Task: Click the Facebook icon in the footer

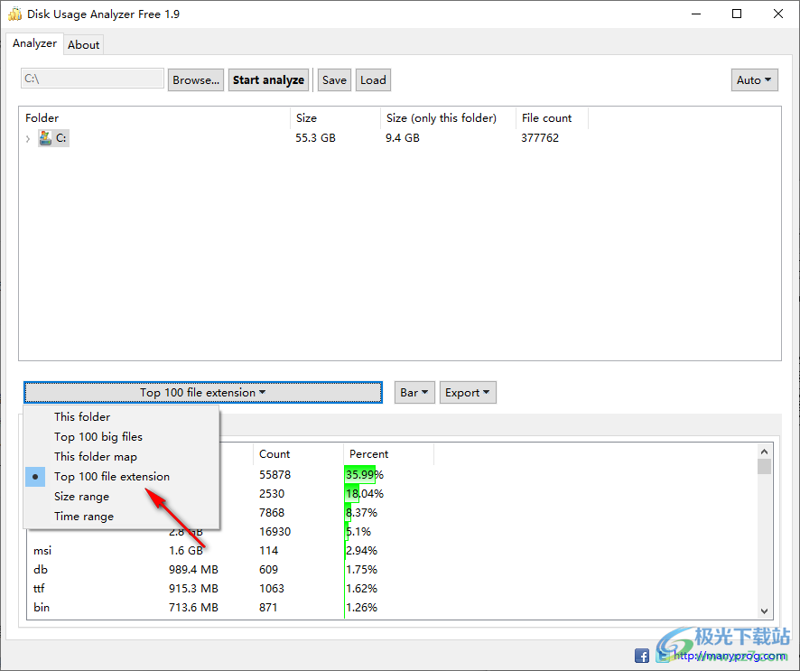Action: click(641, 656)
